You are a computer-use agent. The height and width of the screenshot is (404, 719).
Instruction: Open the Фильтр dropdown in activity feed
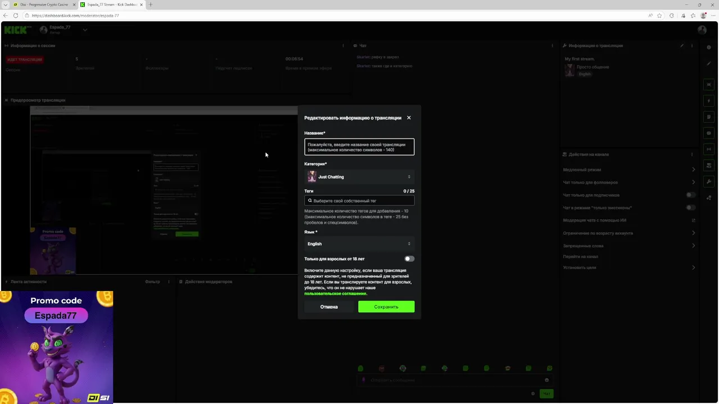click(x=152, y=282)
